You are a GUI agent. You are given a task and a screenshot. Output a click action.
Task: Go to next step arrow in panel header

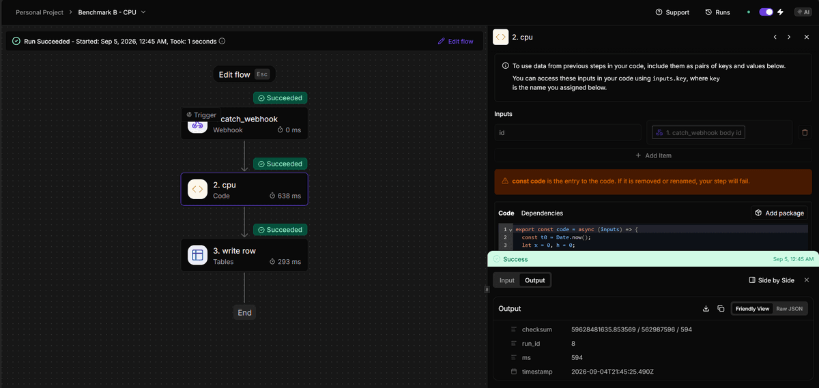pos(789,37)
